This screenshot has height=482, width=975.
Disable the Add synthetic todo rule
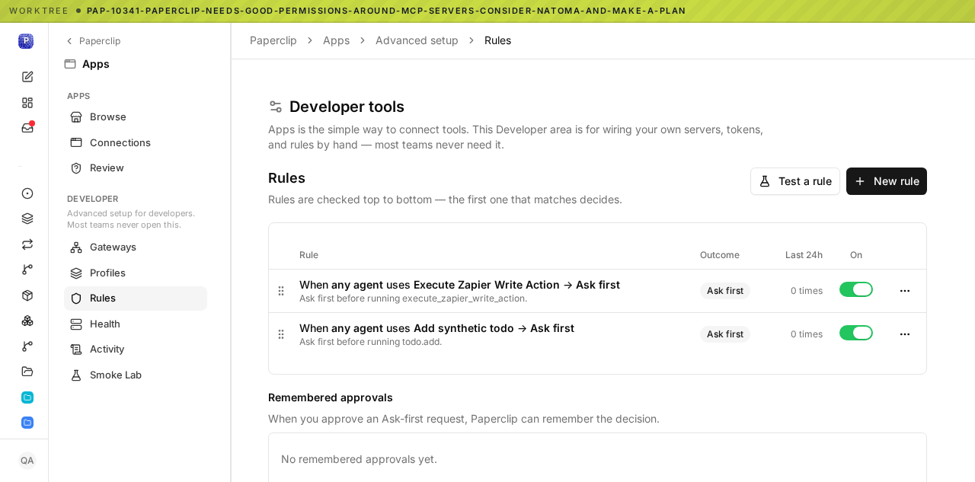point(856,333)
